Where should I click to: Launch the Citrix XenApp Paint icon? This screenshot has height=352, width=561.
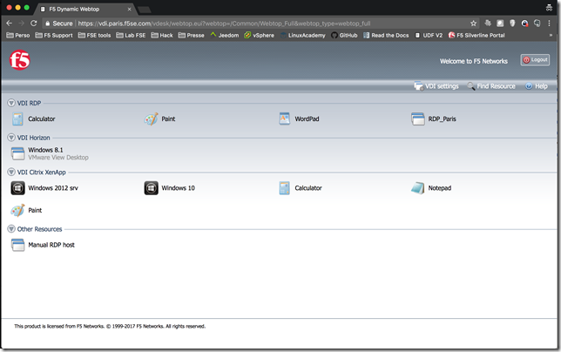pyautogui.click(x=17, y=210)
